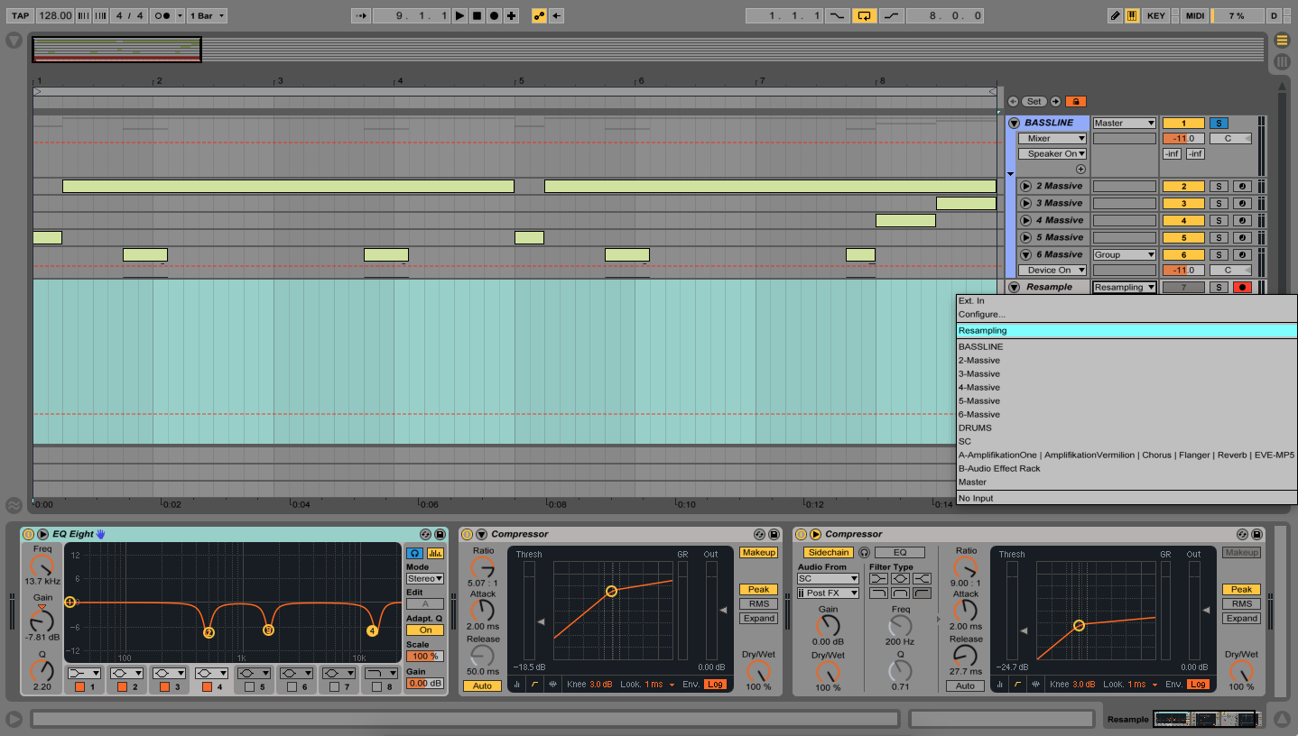
Task: Click the Set locator button
Action: click(x=1034, y=102)
